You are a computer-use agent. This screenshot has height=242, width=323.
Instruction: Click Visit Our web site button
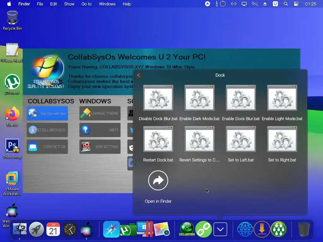47,113
